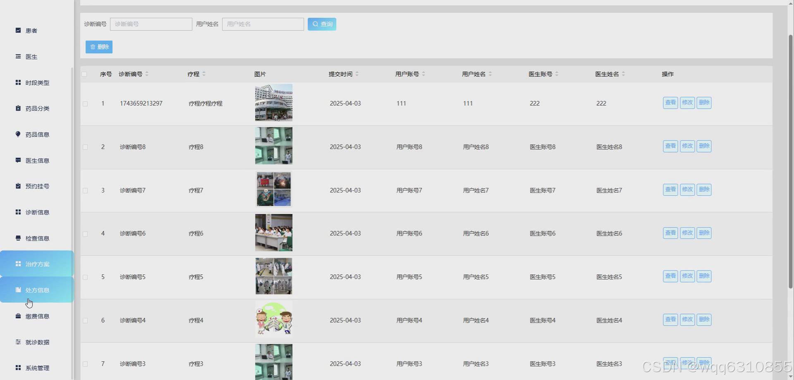Viewport: 794px width, 380px height.
Task: Focus the 用户姓名 search field
Action: (x=263, y=24)
